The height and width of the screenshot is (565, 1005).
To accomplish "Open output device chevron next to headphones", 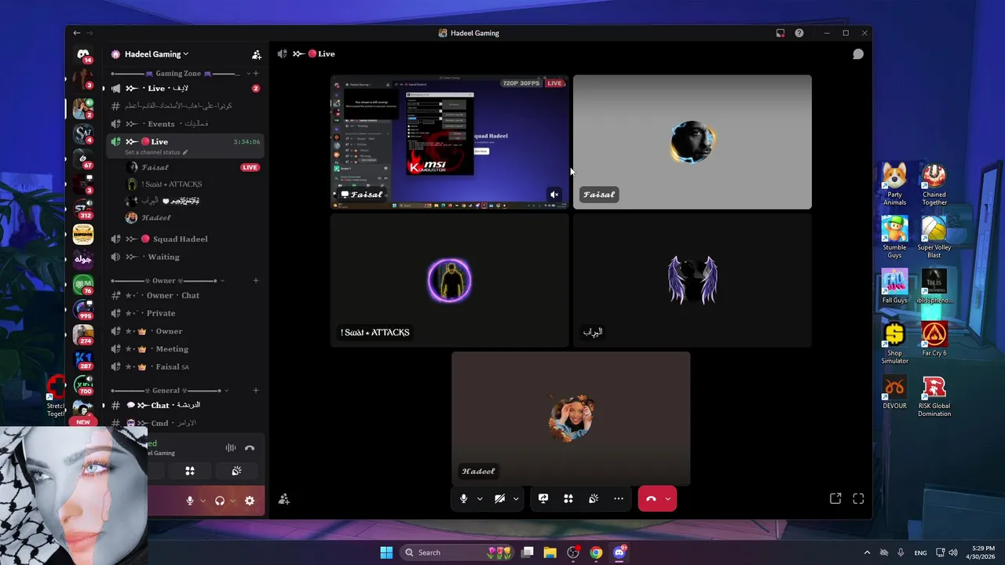I will click(x=232, y=501).
